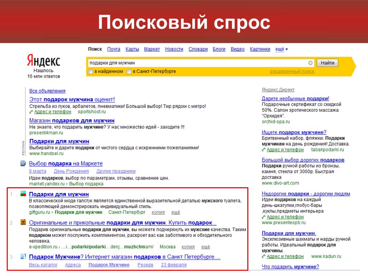The height and width of the screenshot is (276, 368).
Task: Open cached 'копия' of giftguru.ru result
Action: (x=158, y=212)
